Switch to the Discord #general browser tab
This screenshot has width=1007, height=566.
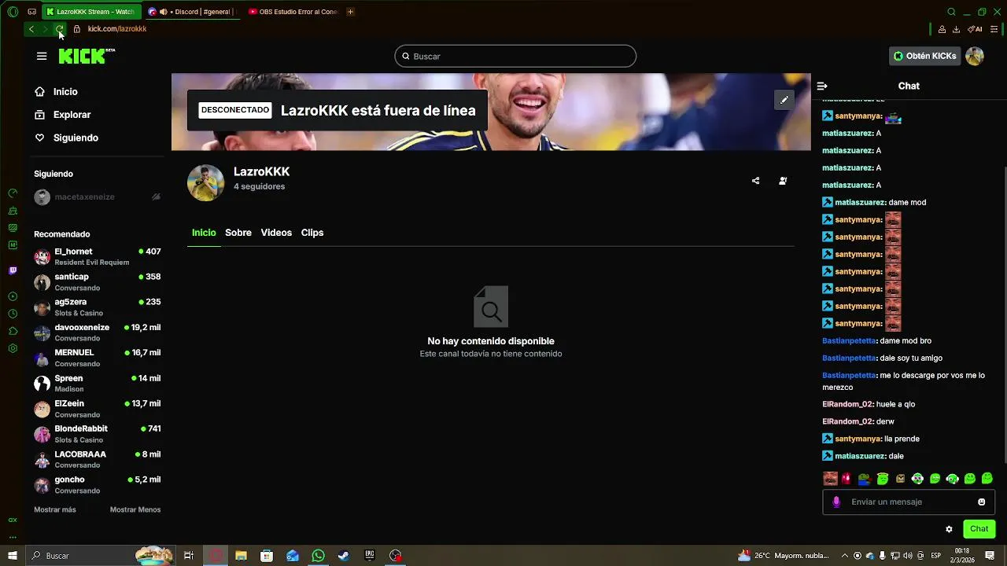(193, 12)
